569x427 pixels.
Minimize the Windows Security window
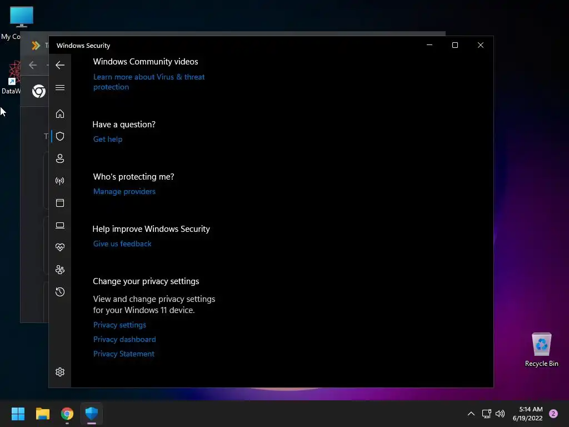click(430, 45)
